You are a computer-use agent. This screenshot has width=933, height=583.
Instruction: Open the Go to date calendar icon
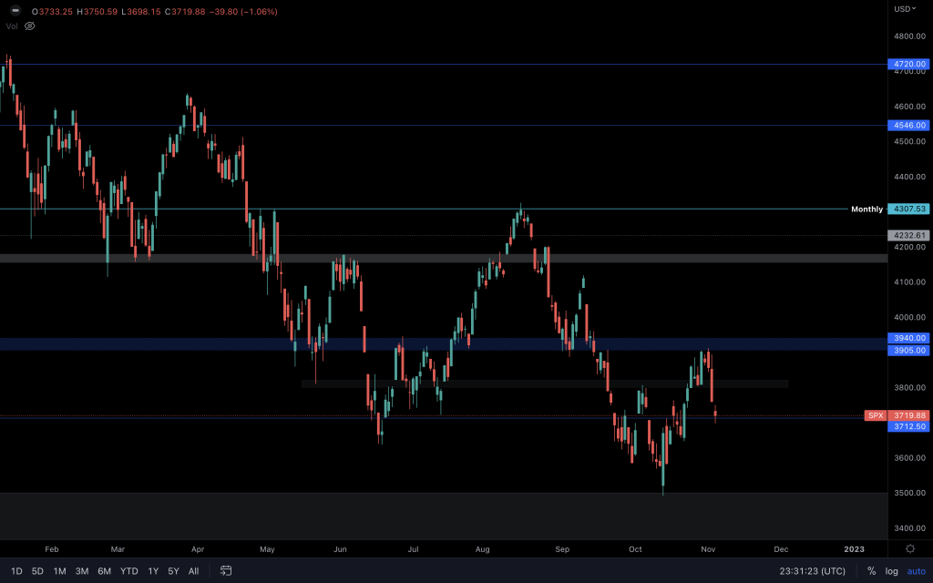(x=226, y=571)
